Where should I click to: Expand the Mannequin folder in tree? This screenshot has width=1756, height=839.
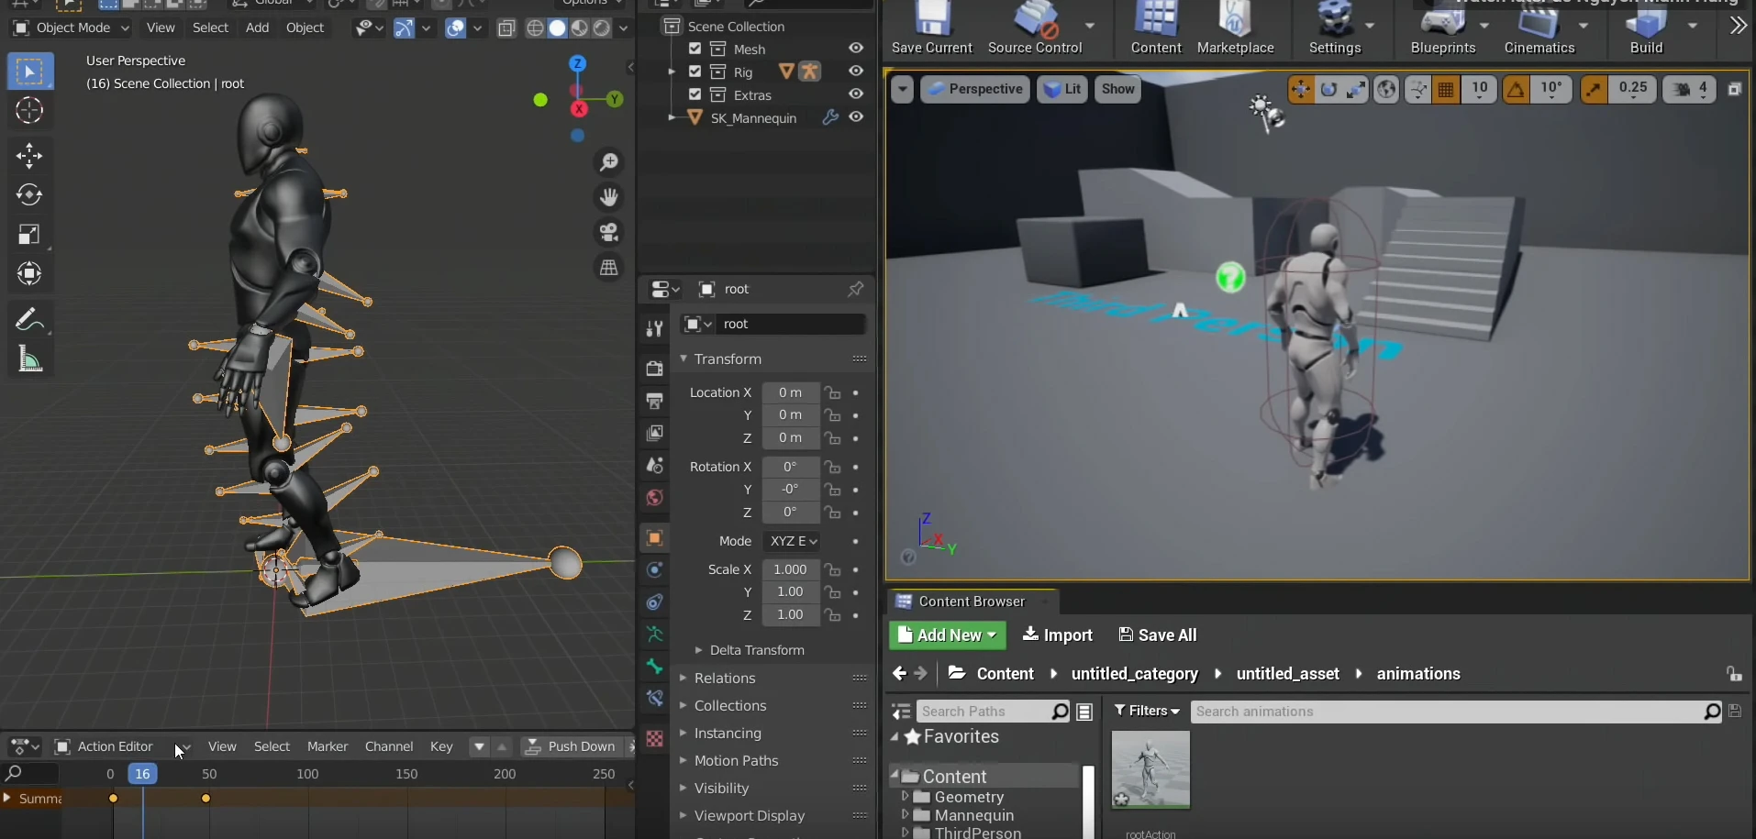point(905,814)
